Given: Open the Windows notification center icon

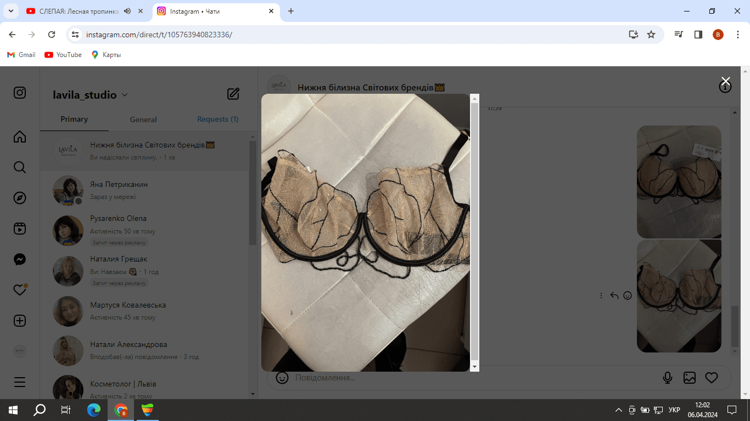Looking at the screenshot, I should (732, 409).
